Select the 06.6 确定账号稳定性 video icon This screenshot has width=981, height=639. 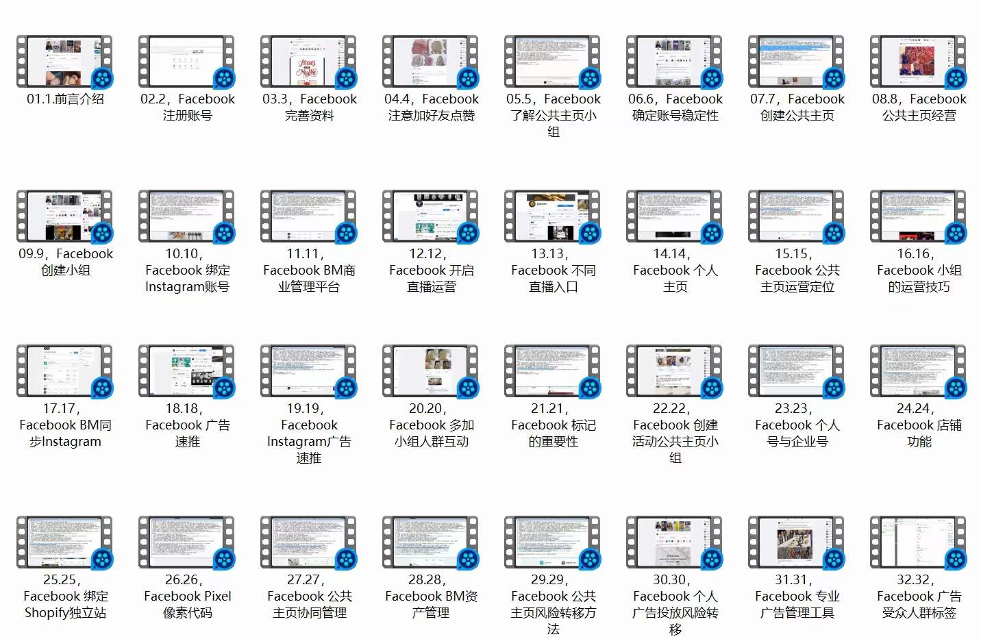pos(675,62)
